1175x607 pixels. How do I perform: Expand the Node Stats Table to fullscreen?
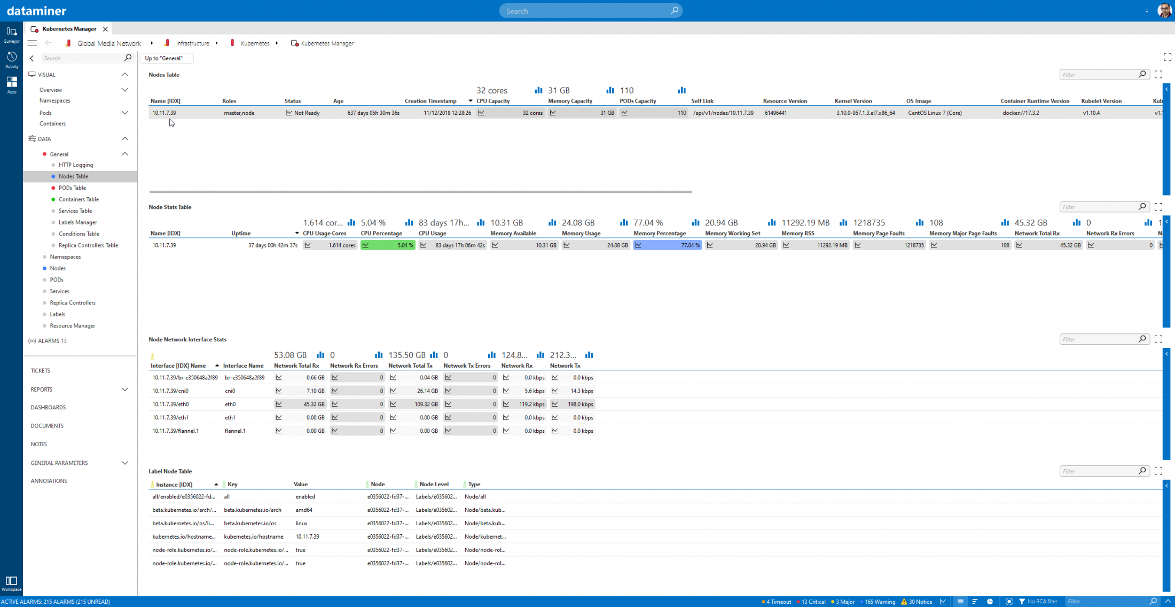(1158, 207)
